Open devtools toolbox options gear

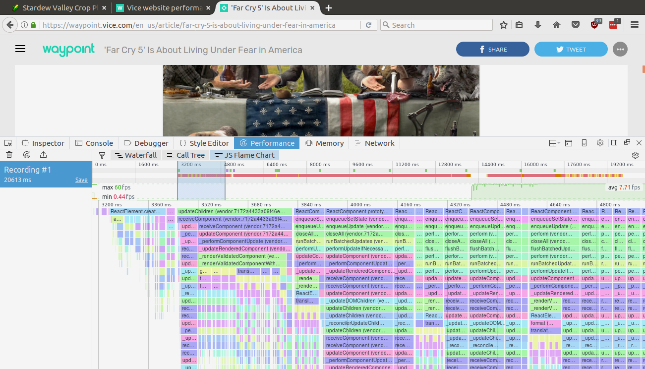click(x=600, y=143)
